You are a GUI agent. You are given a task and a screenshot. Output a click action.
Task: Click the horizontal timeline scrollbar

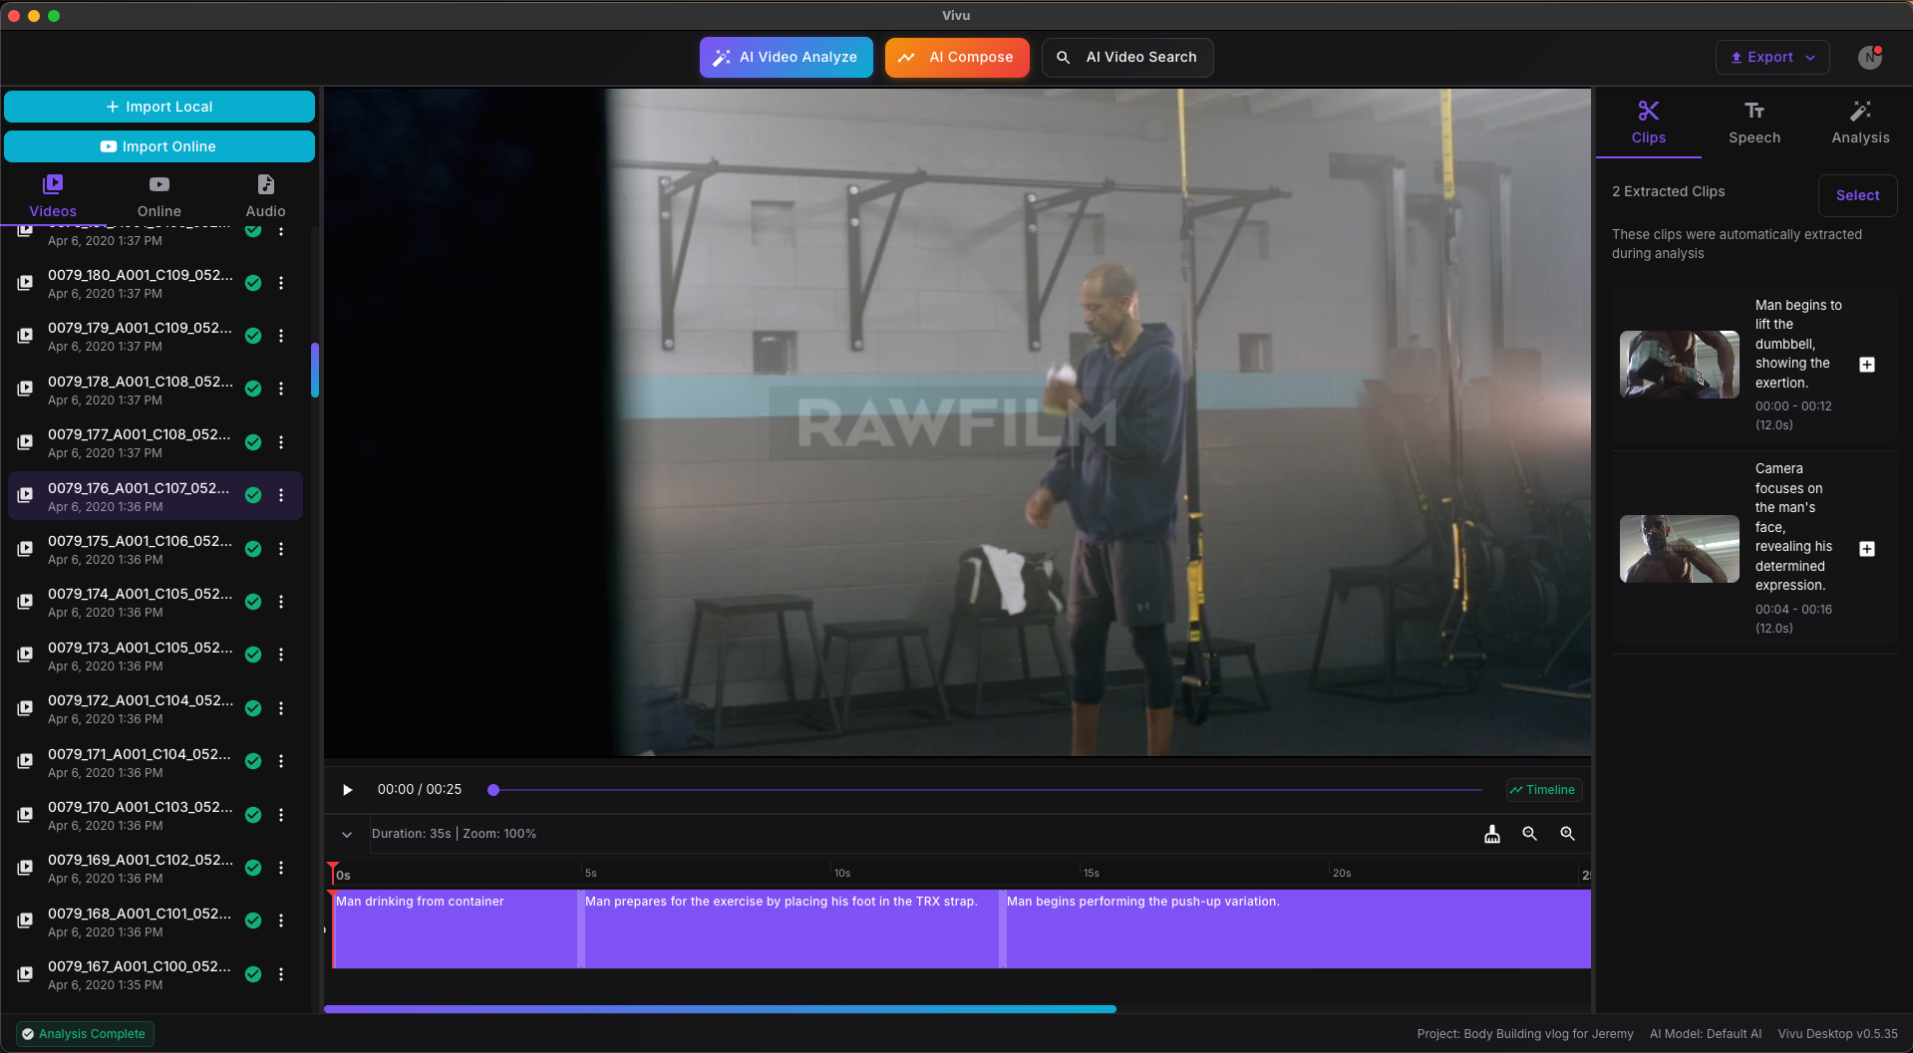(x=720, y=1009)
